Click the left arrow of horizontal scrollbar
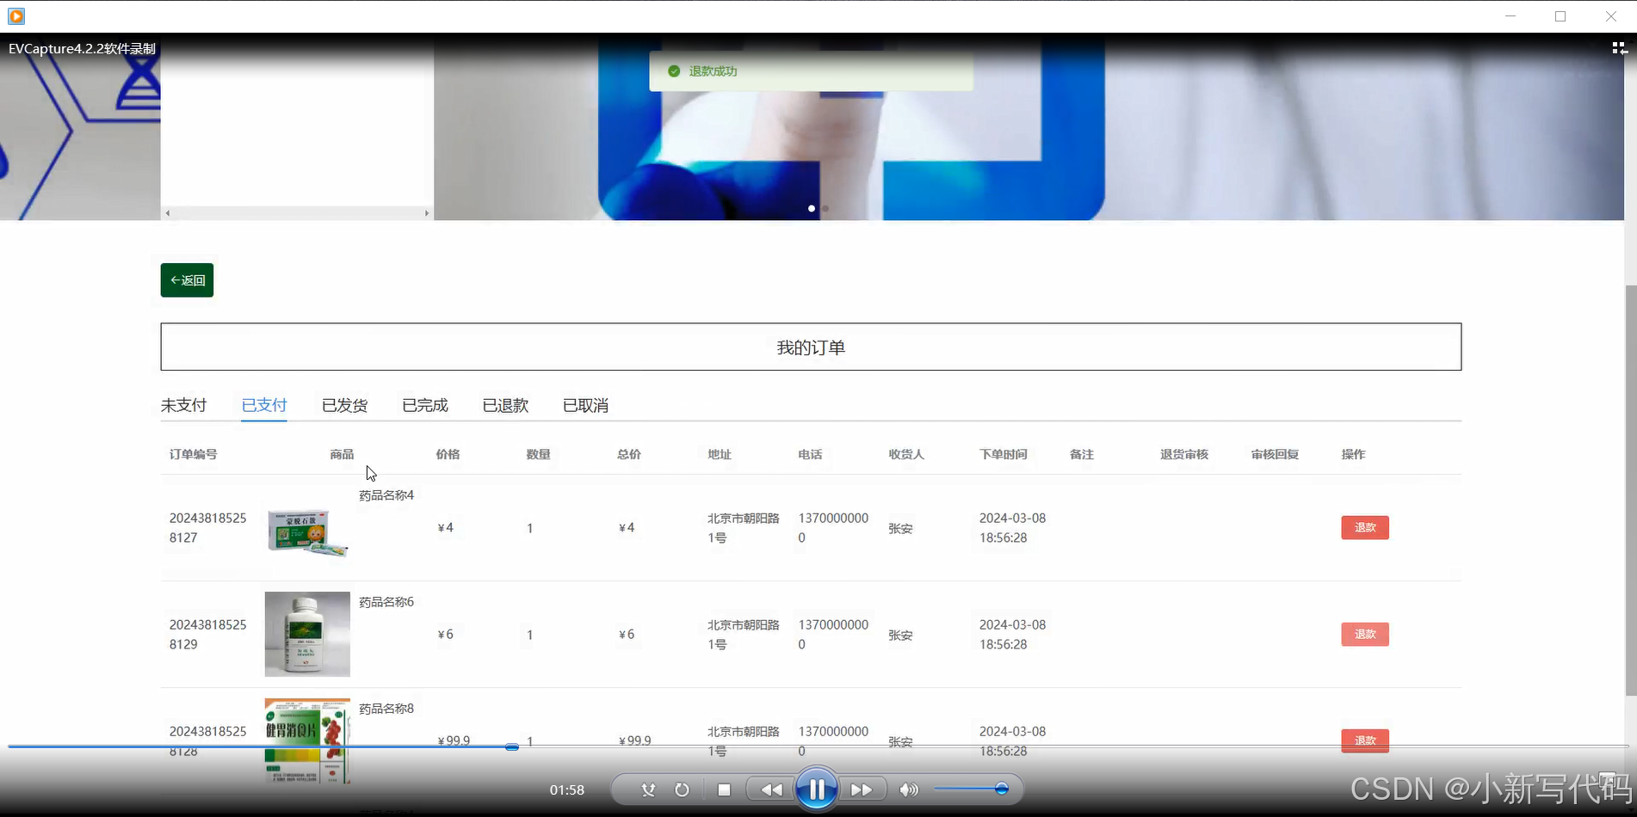Screen dimensions: 1637x817 point(168,212)
